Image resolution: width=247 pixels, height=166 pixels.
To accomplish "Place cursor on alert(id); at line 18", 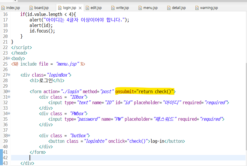I will click(x=41, y=25).
